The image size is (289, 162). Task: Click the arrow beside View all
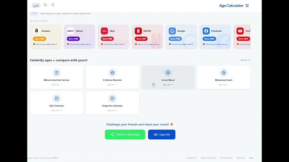coord(249,60)
